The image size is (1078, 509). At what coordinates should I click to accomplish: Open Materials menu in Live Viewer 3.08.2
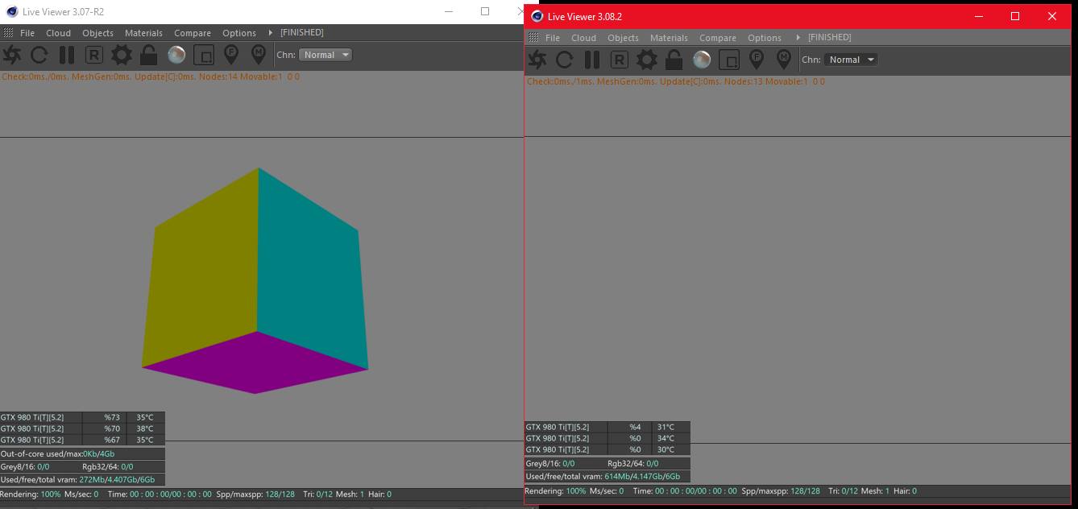(670, 38)
